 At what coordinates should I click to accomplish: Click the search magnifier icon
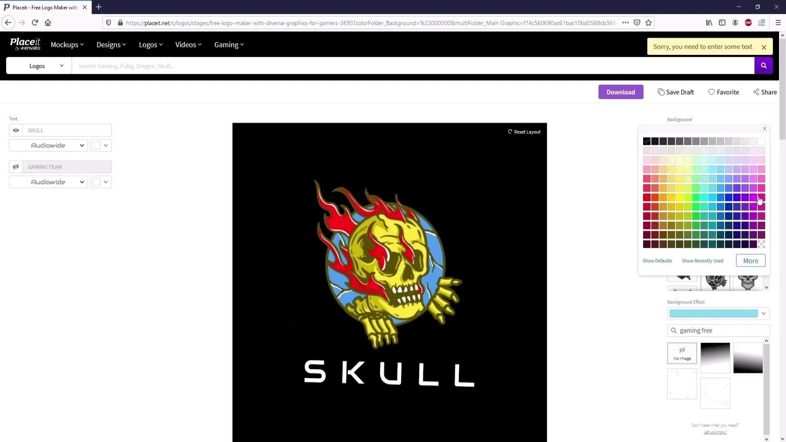(764, 66)
